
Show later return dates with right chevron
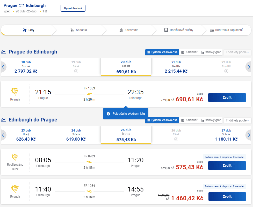pos(249,135)
